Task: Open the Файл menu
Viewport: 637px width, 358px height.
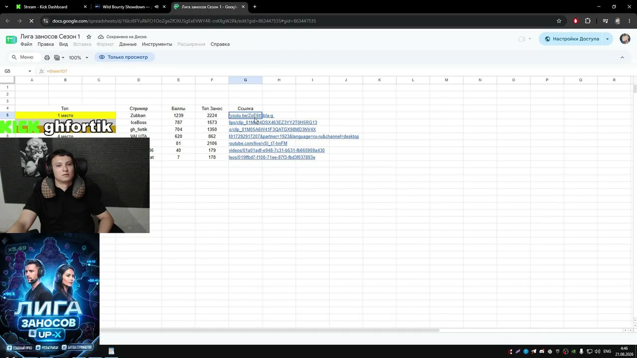Action: (x=26, y=44)
